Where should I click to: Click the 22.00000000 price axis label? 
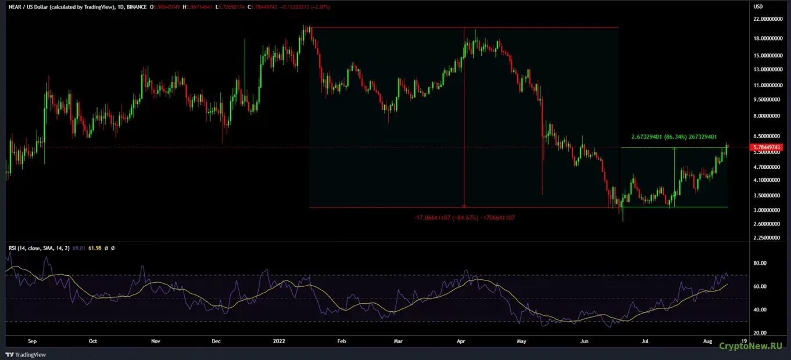click(768, 19)
